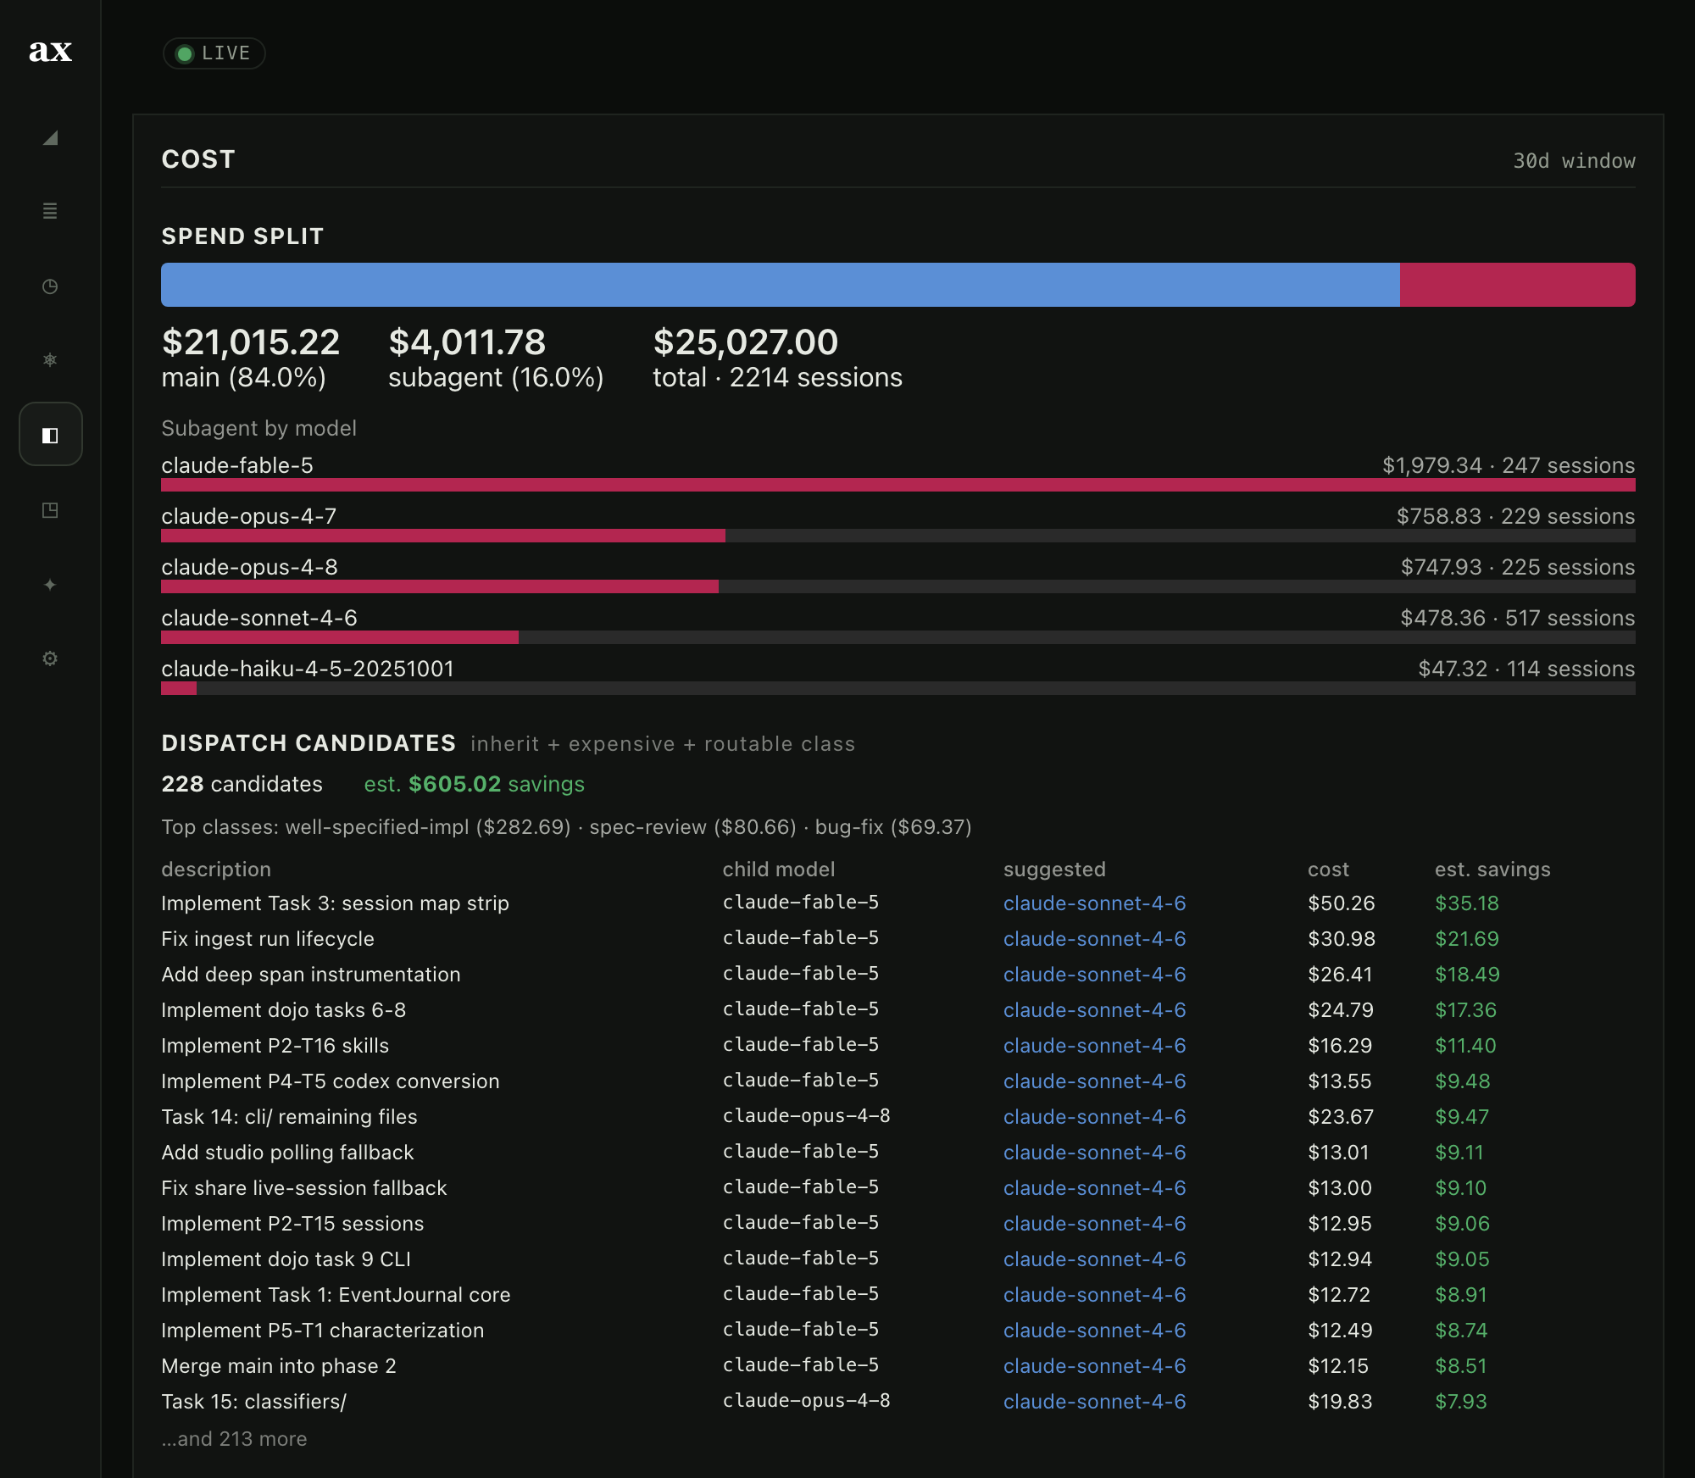Open the clock history icon in sidebar
The image size is (1695, 1478).
tap(50, 286)
